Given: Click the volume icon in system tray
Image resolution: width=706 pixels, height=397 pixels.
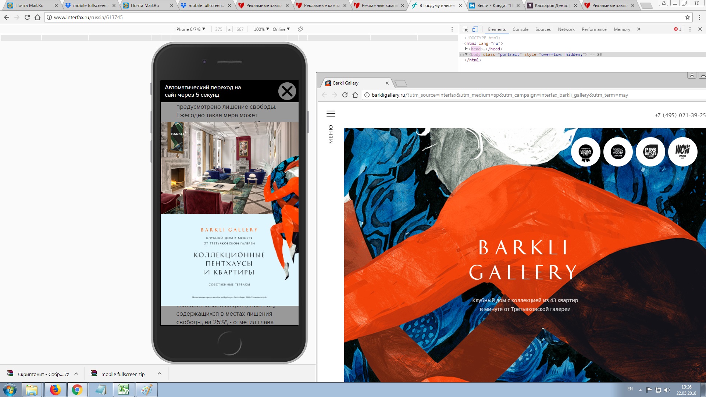Looking at the screenshot, I should tap(667, 390).
